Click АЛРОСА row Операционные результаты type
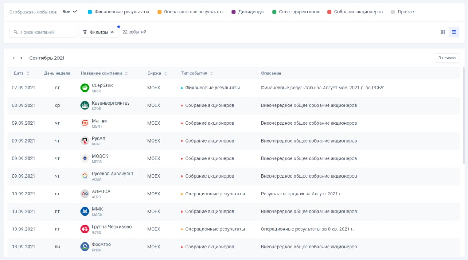The width and height of the screenshot is (468, 260). 215,194
